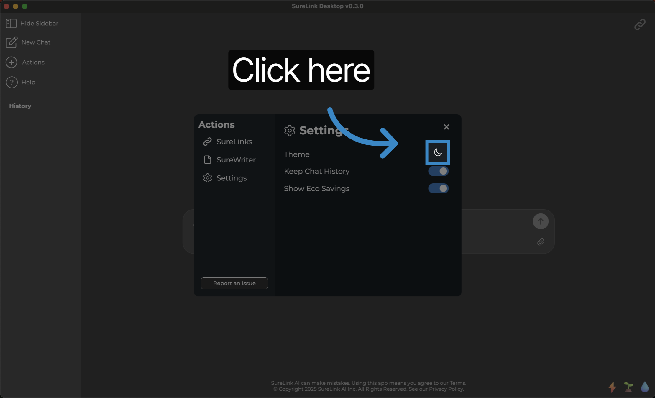
Task: Toggle the moon theme button
Action: 438,152
